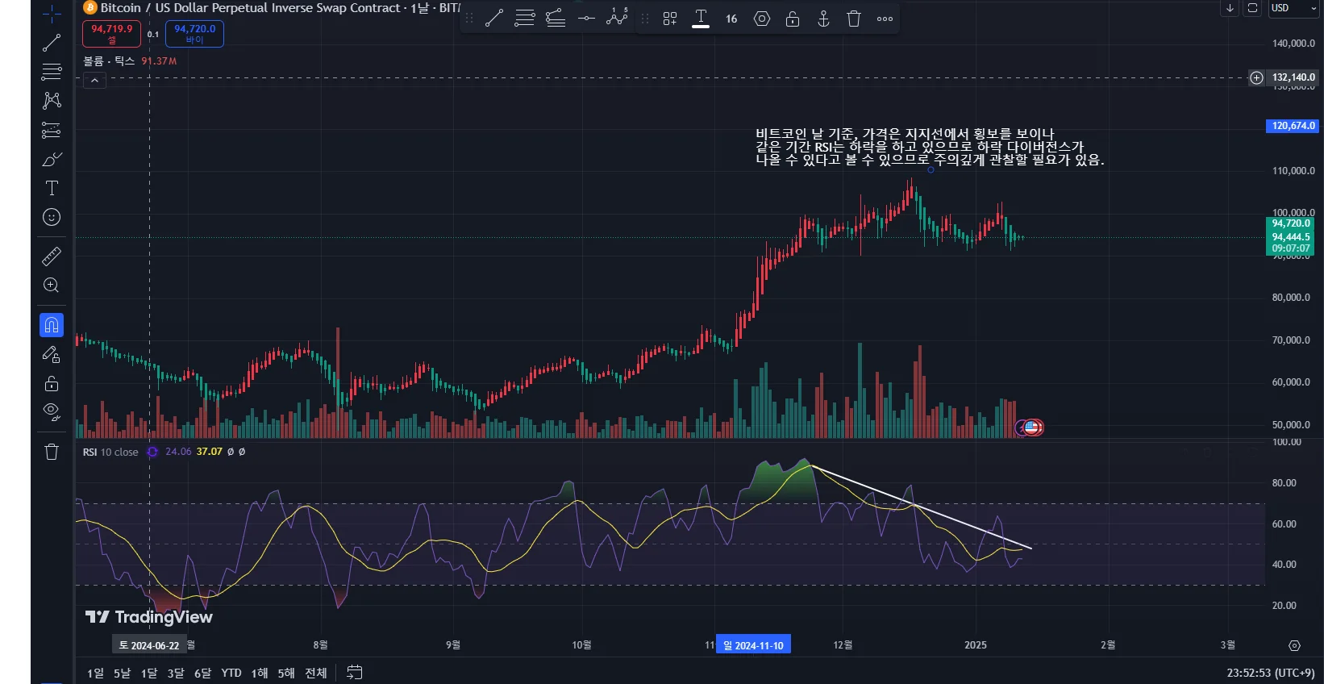
Task: Remove objects with the left sidebar trash icon
Action: [52, 452]
